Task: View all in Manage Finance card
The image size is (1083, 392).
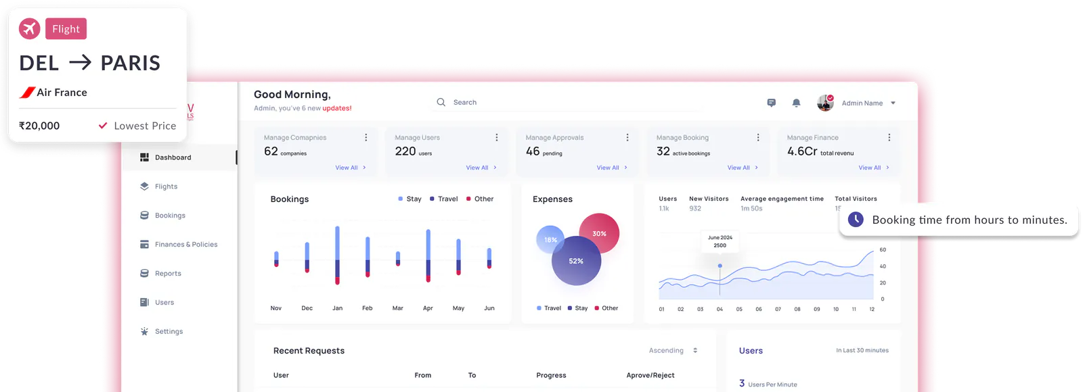Action: [x=874, y=168]
